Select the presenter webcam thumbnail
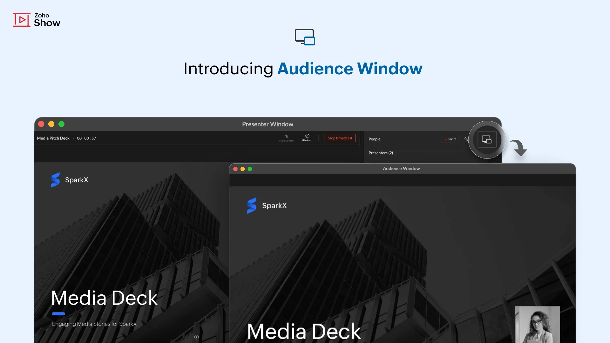Image resolution: width=610 pixels, height=343 pixels. coord(537,324)
